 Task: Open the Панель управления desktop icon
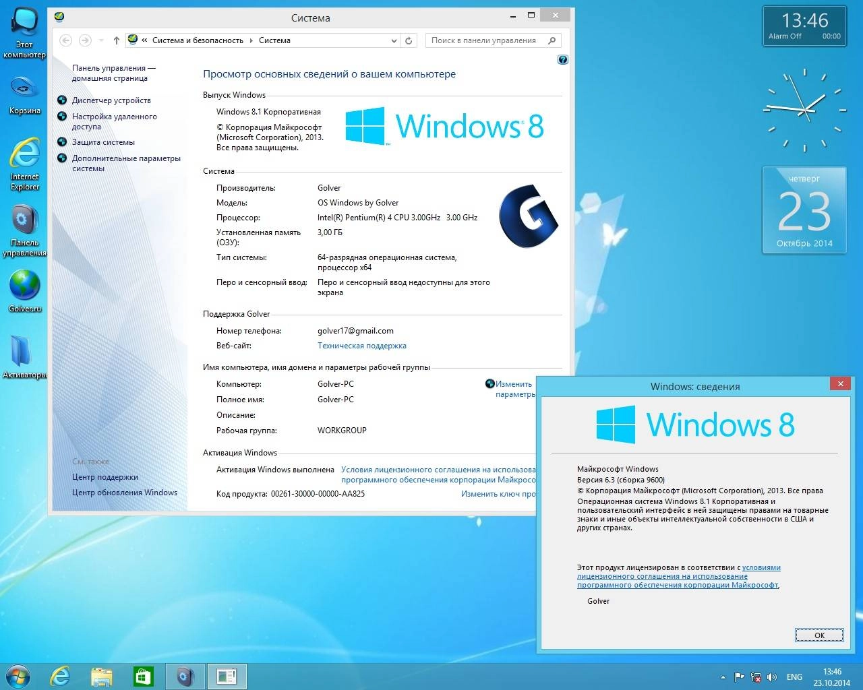click(x=25, y=231)
